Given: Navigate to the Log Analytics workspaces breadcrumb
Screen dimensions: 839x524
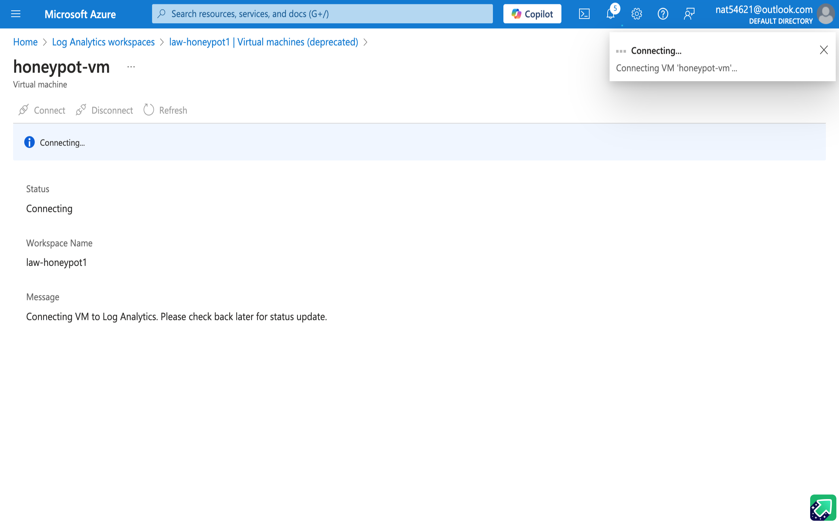Looking at the screenshot, I should [x=103, y=42].
